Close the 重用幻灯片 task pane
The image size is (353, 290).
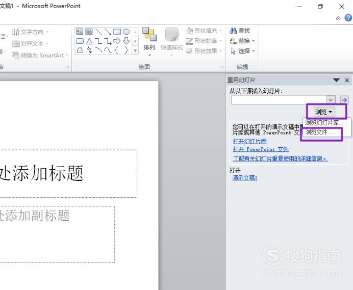pyautogui.click(x=347, y=80)
